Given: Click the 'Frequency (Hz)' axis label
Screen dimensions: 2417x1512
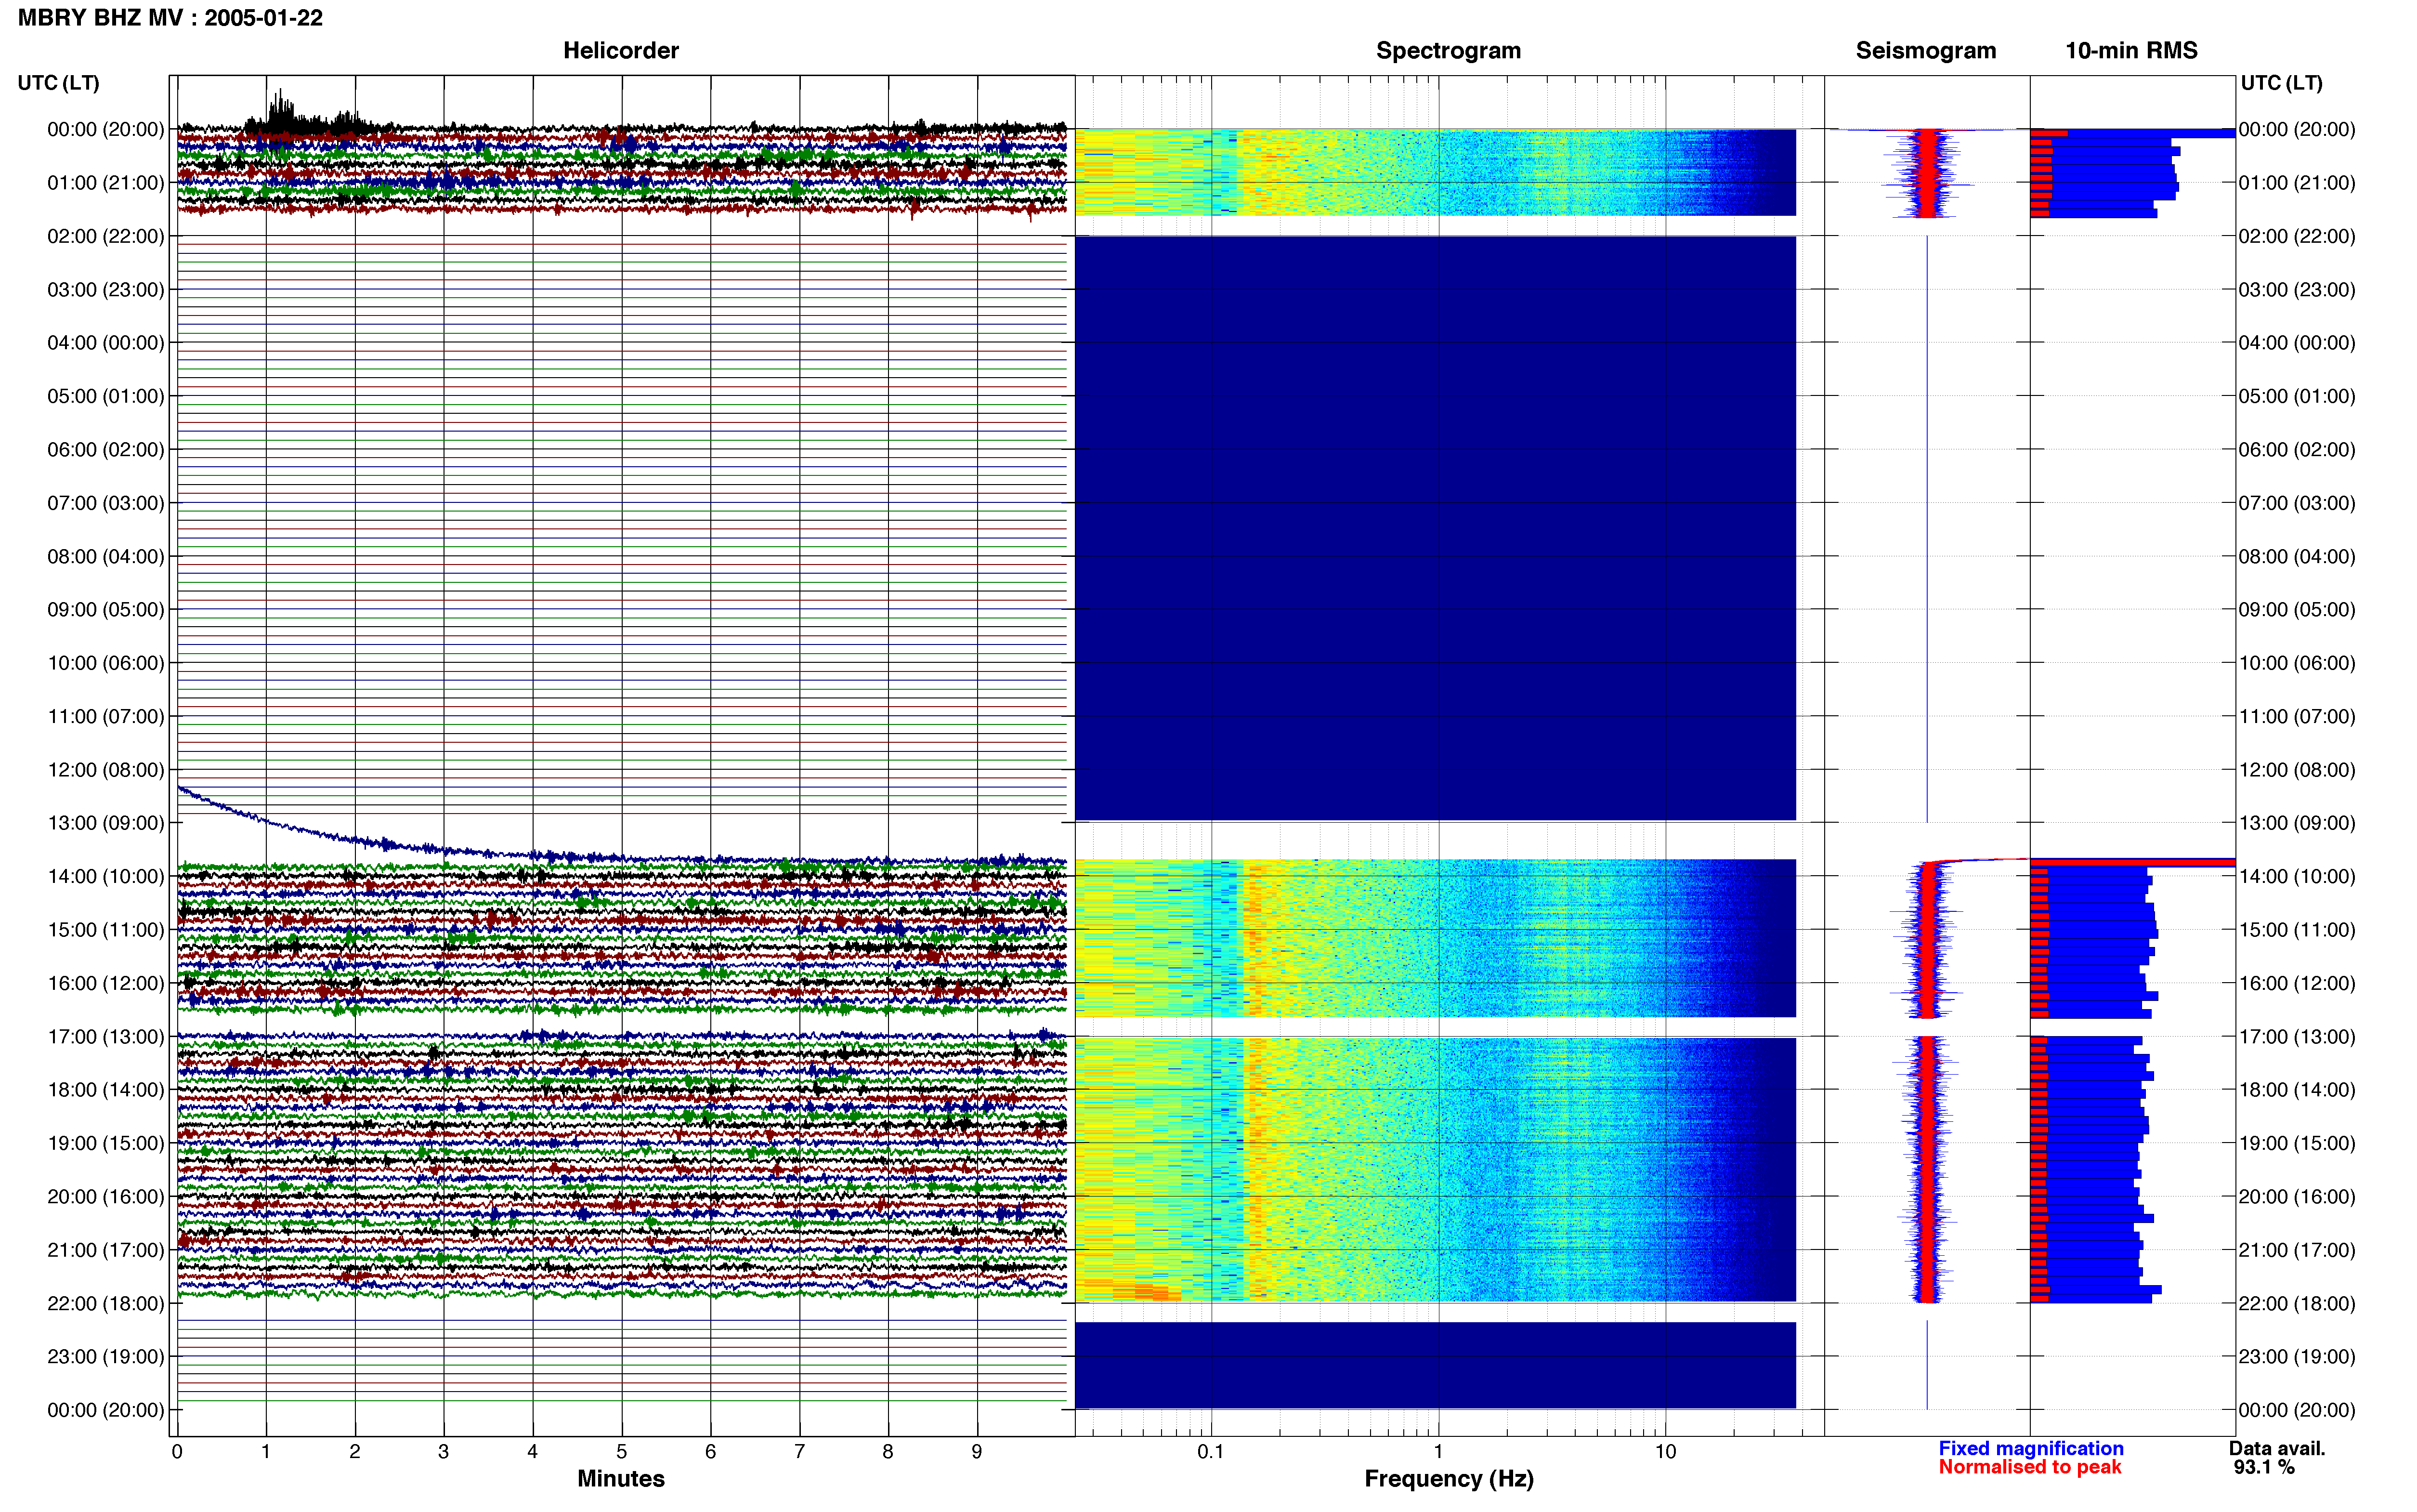Looking at the screenshot, I should [1449, 1478].
